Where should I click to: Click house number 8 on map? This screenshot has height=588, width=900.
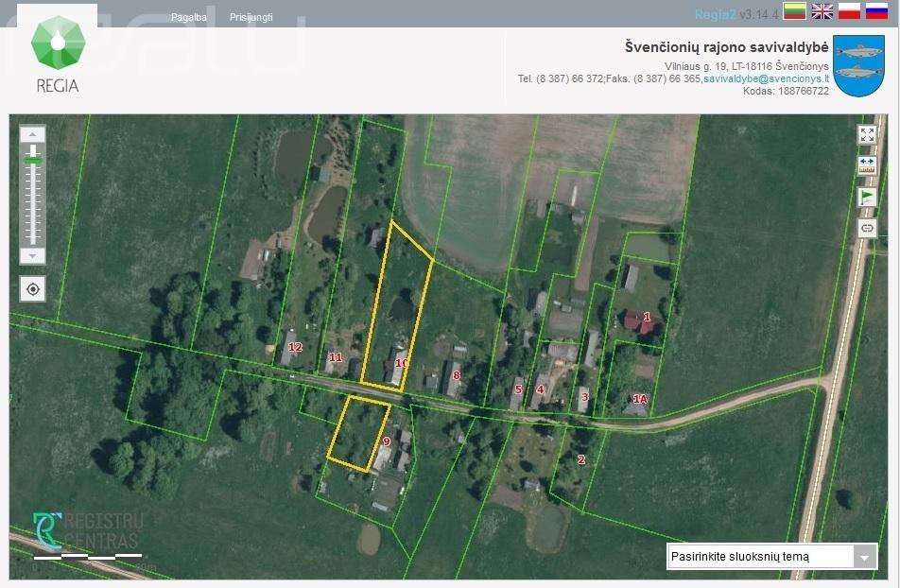tap(457, 375)
